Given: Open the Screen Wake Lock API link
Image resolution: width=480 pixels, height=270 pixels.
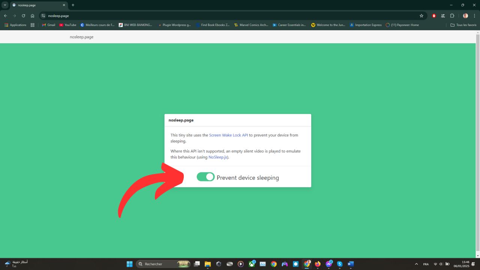Looking at the screenshot, I should point(228,135).
